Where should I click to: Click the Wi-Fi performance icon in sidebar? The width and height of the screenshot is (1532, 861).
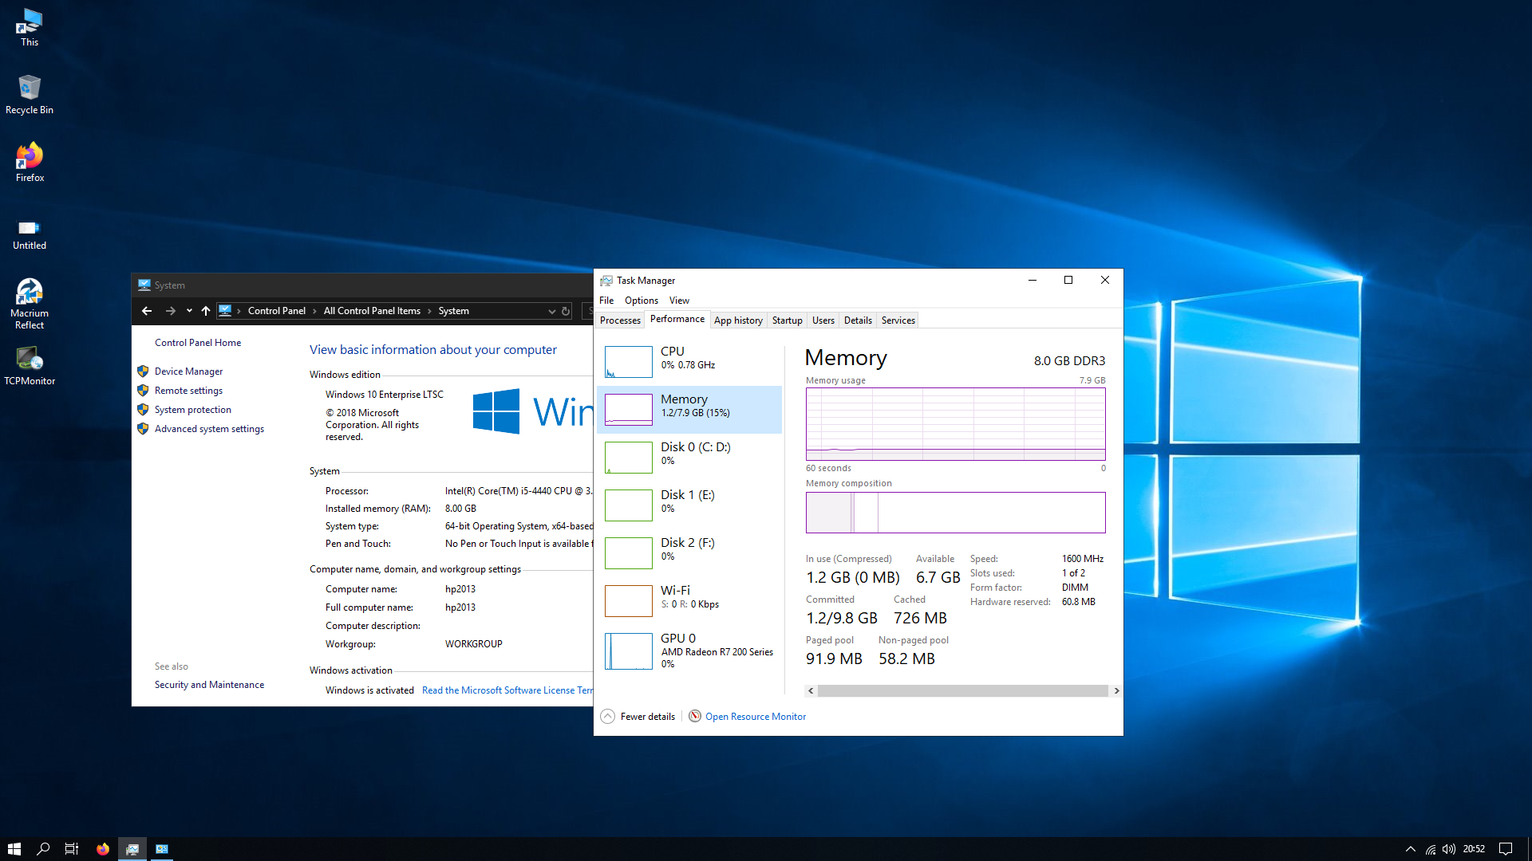628,600
